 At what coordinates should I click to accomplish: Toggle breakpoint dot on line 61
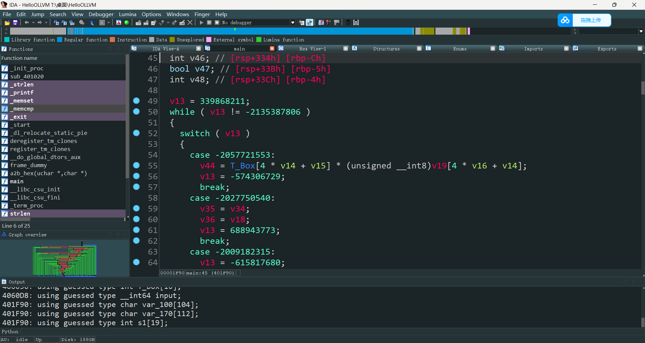tap(136, 230)
